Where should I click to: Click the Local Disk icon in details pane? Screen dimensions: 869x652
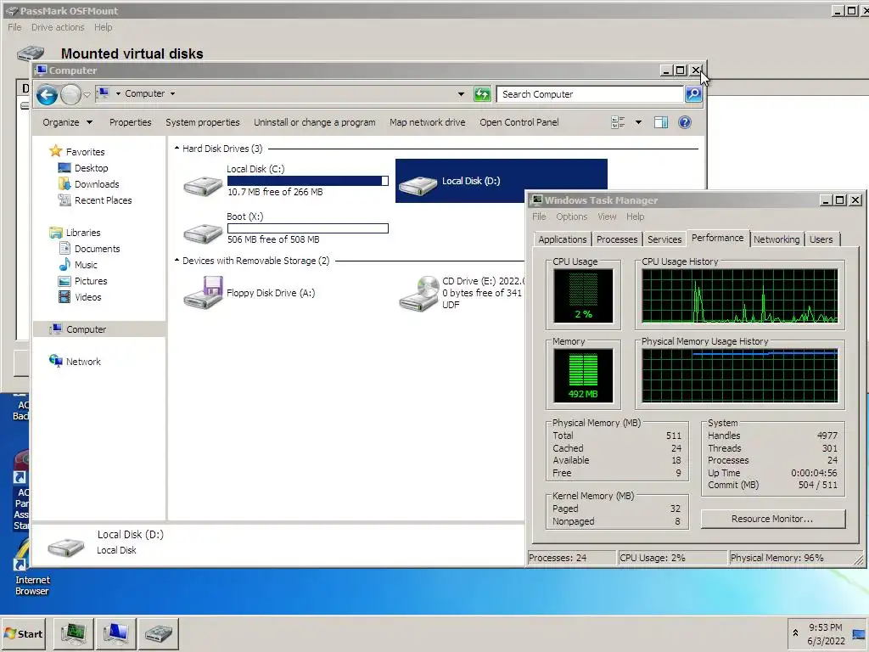pos(66,546)
